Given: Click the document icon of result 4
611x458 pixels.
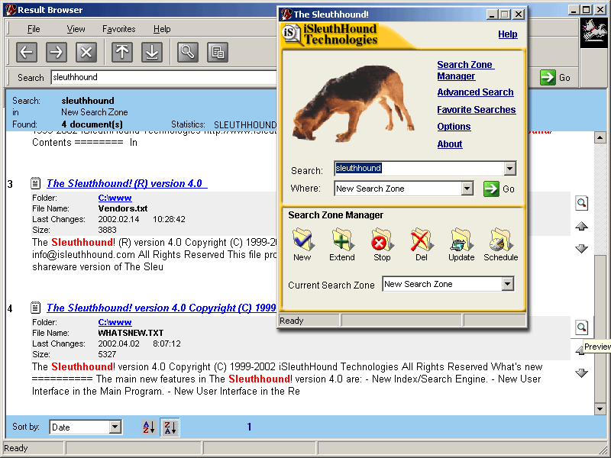Looking at the screenshot, I should (x=35, y=308).
